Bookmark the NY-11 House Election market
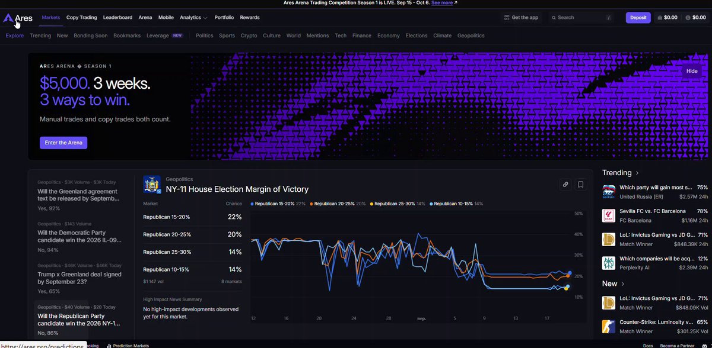This screenshot has height=348, width=712. point(581,184)
